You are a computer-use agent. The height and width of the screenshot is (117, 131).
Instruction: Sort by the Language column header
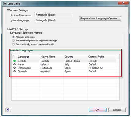(x=28, y=57)
